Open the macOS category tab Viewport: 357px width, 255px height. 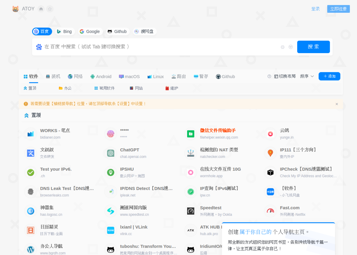tap(129, 76)
